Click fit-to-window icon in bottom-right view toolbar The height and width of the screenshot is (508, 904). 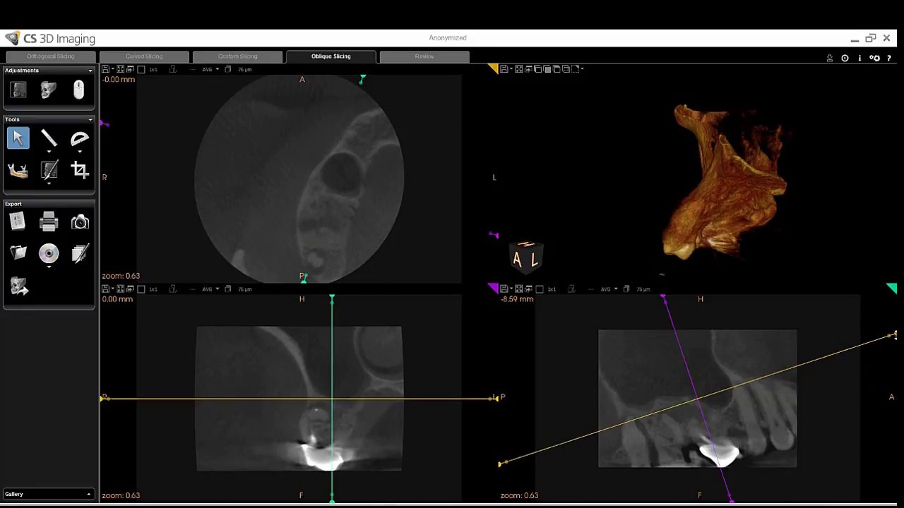(518, 289)
